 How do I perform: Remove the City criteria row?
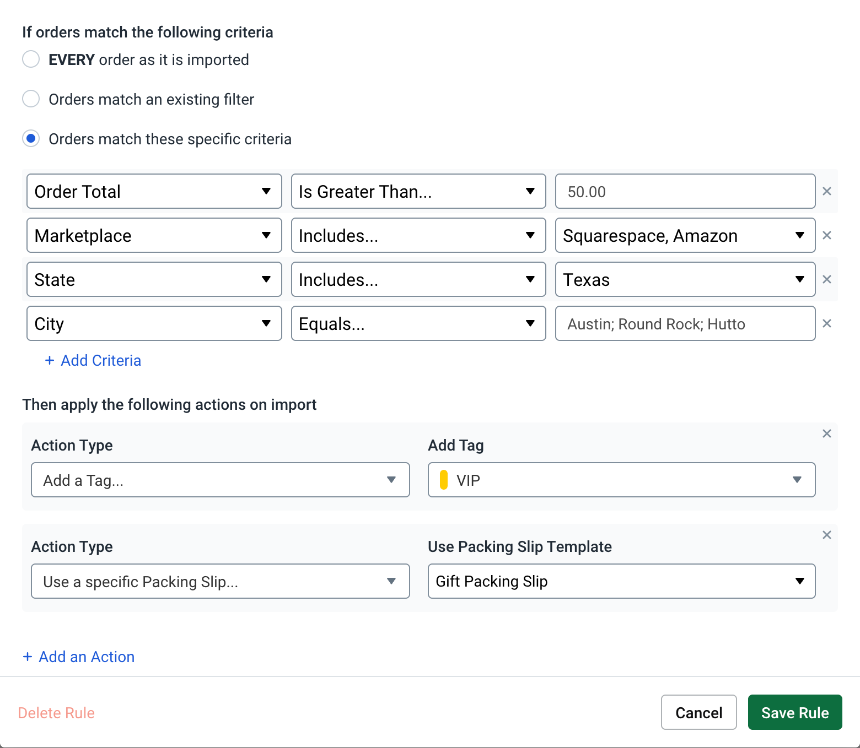(x=827, y=323)
